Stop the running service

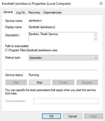(x=40, y=82)
